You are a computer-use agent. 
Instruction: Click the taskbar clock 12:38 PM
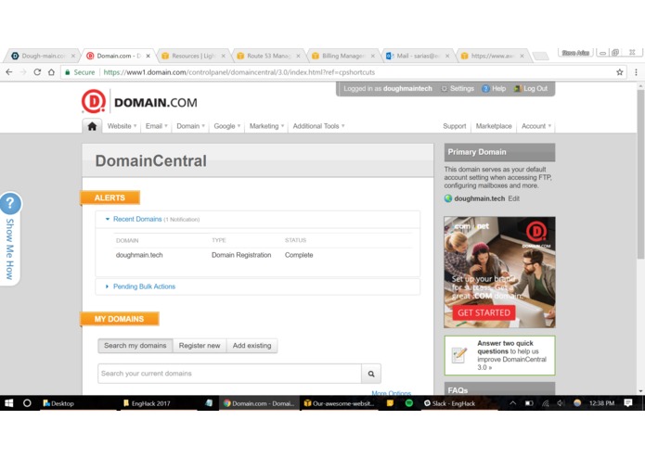pyautogui.click(x=601, y=403)
